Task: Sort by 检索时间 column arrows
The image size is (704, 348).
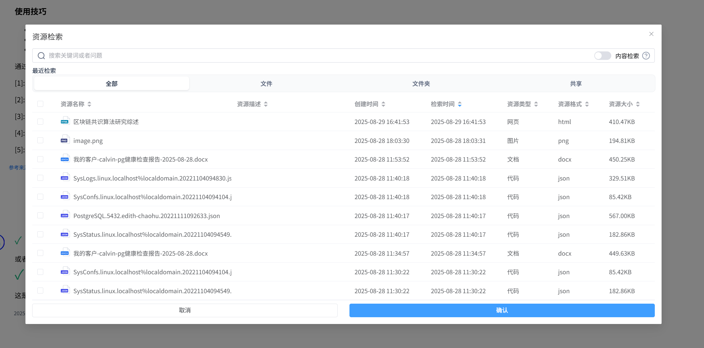Action: [460, 104]
